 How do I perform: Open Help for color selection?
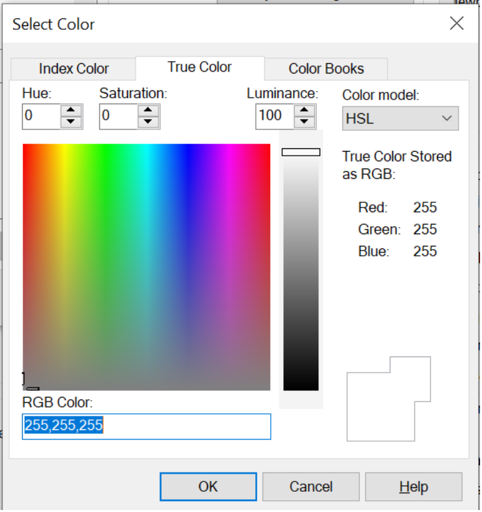tap(413, 487)
